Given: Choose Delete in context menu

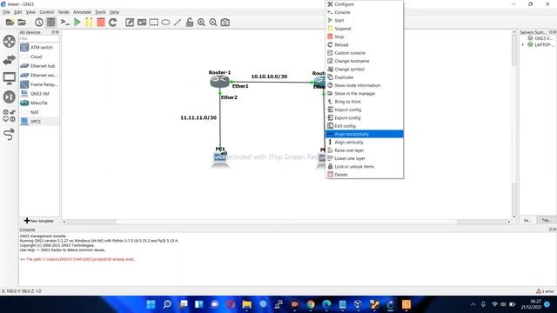Looking at the screenshot, I should [365, 175].
